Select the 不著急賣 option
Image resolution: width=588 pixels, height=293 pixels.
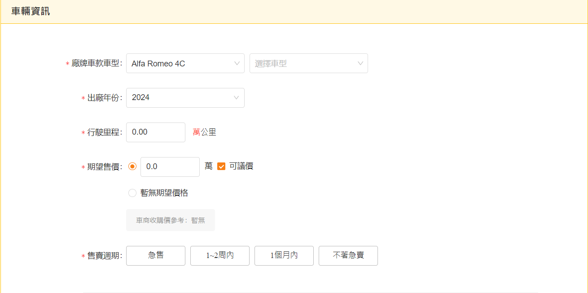click(348, 255)
